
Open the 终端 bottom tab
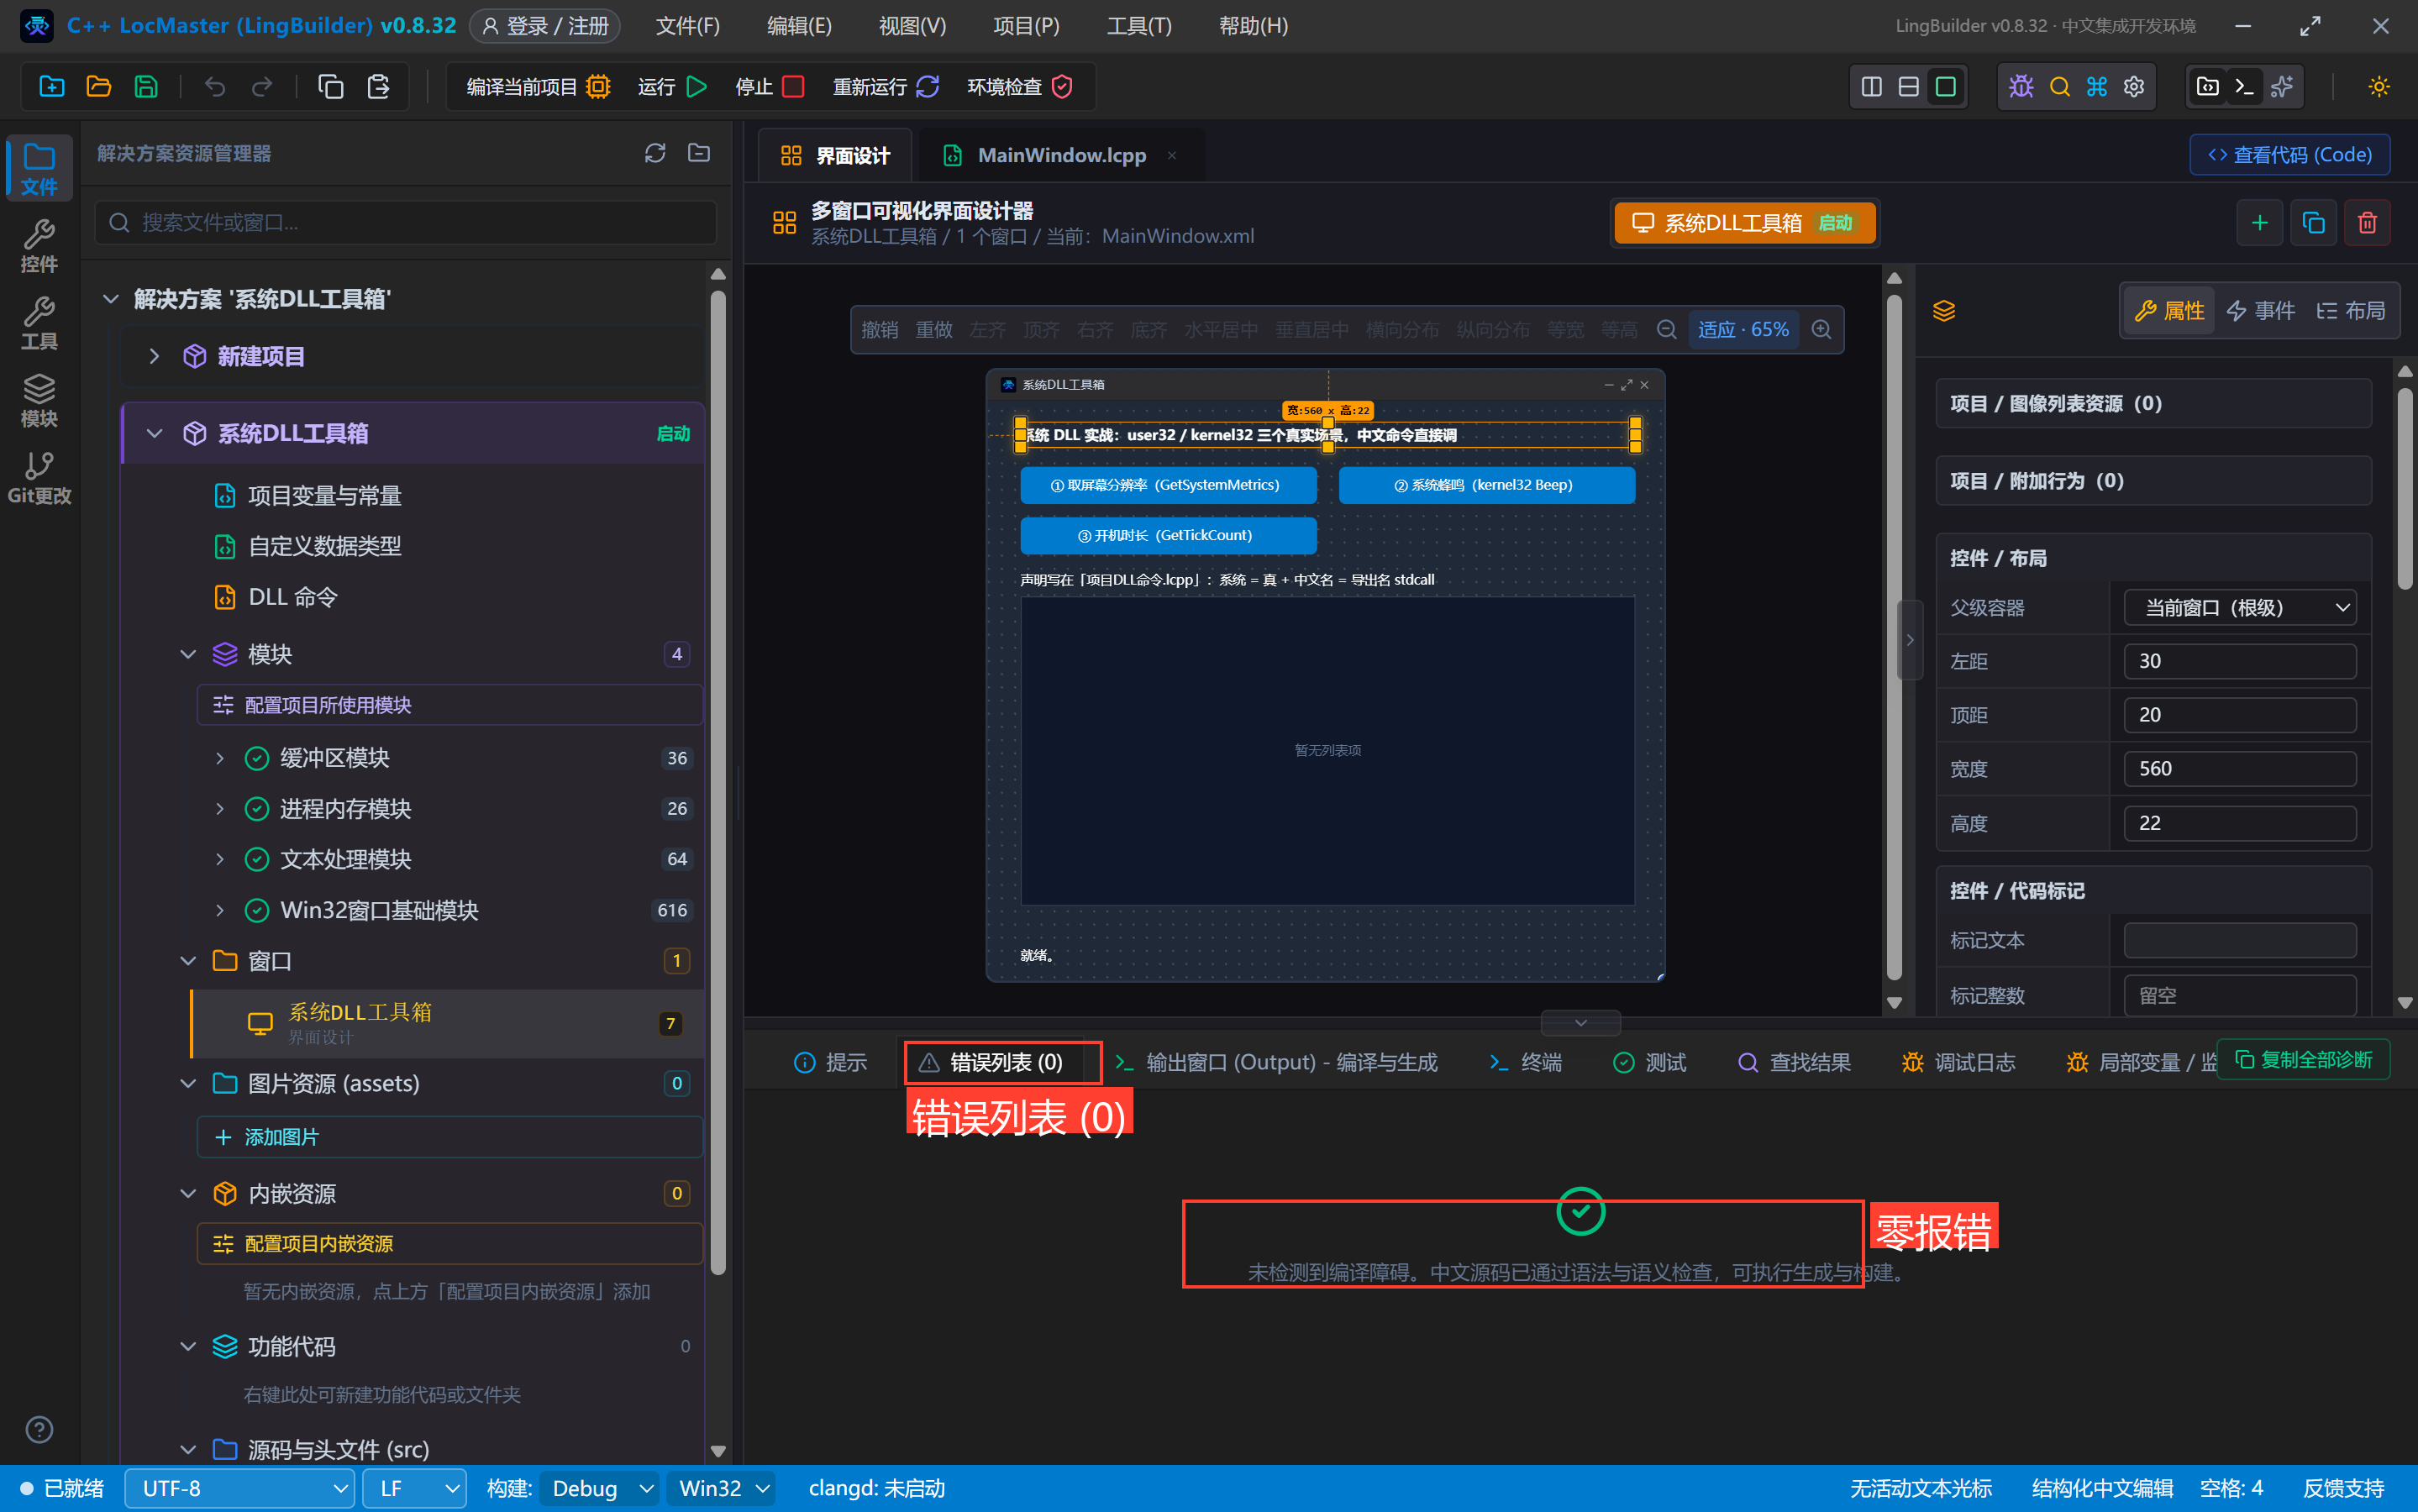pyautogui.click(x=1525, y=1062)
